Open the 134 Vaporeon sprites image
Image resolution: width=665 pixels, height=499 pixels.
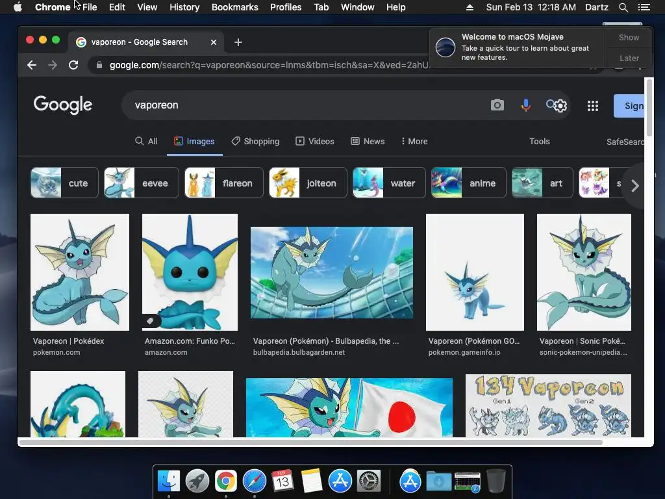(x=548, y=405)
